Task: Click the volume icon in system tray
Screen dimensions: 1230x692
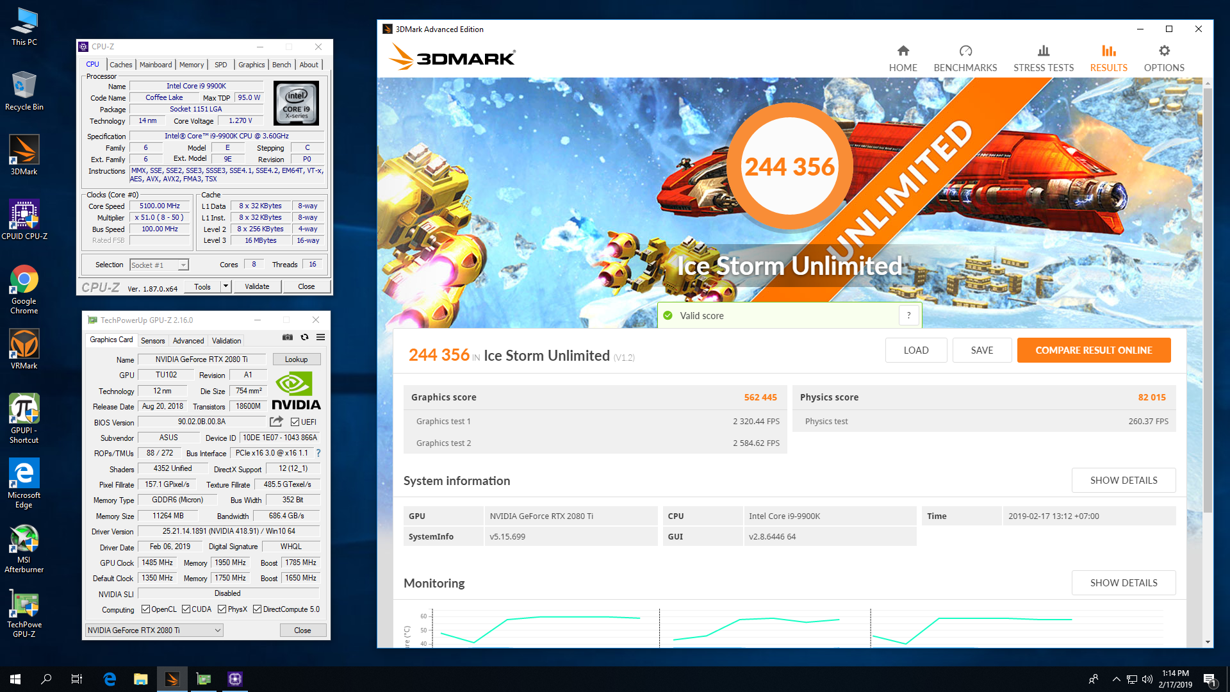Action: [1147, 679]
